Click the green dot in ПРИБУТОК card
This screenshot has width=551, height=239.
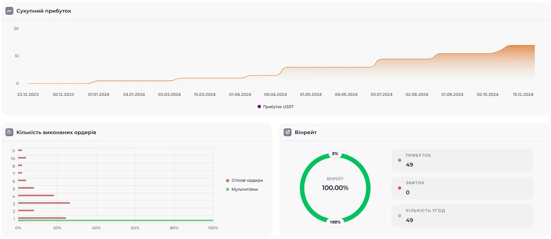click(399, 160)
